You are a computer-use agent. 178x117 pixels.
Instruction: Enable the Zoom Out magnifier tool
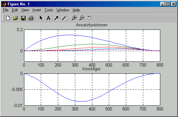82,18
